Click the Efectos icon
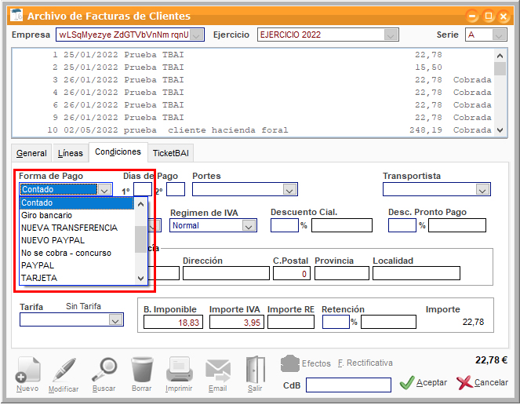Screen dimensions: 520x405 [290, 363]
